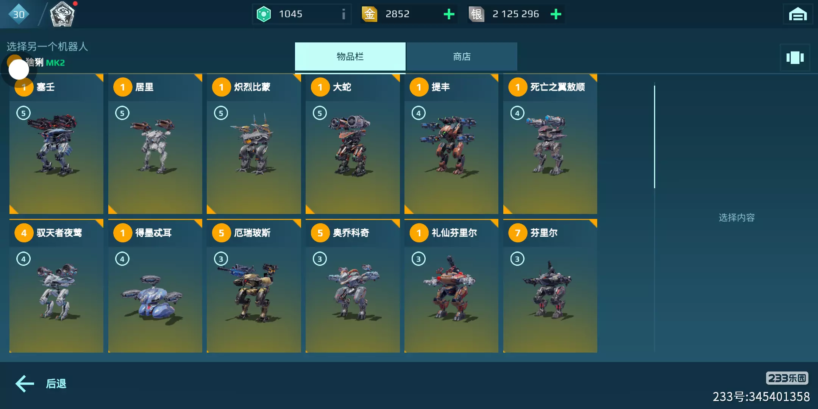
Task: Pick the 芬里尔 robot card
Action: 550,286
